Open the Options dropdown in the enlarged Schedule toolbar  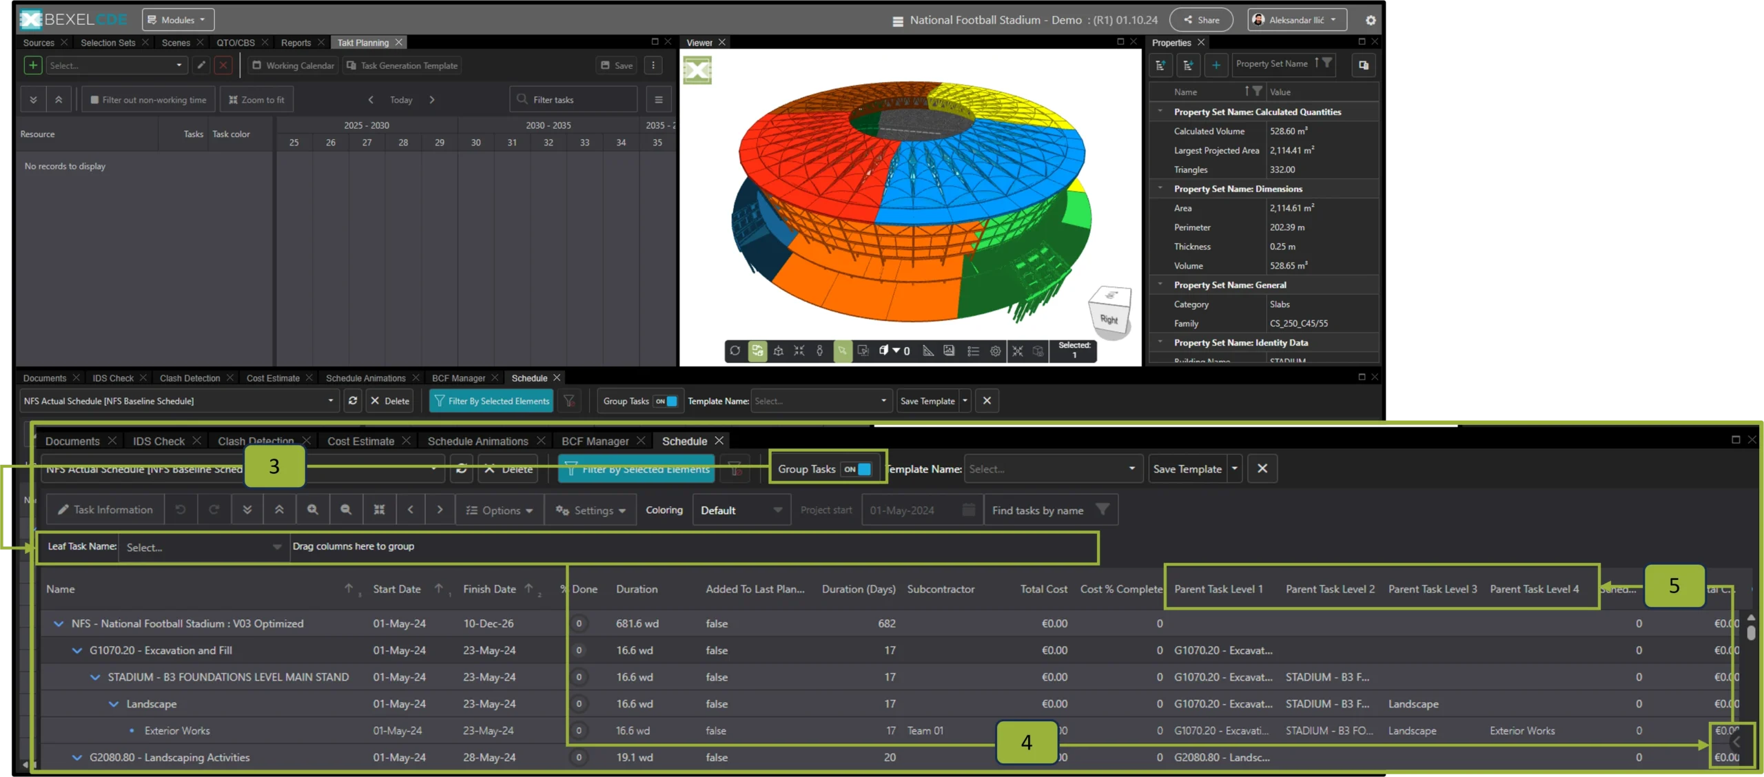click(x=500, y=510)
